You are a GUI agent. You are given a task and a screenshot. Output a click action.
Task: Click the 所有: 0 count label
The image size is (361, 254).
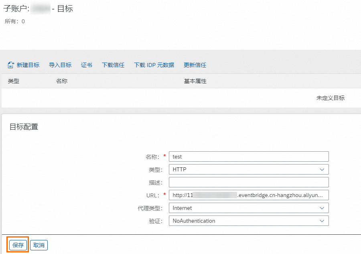click(x=15, y=21)
